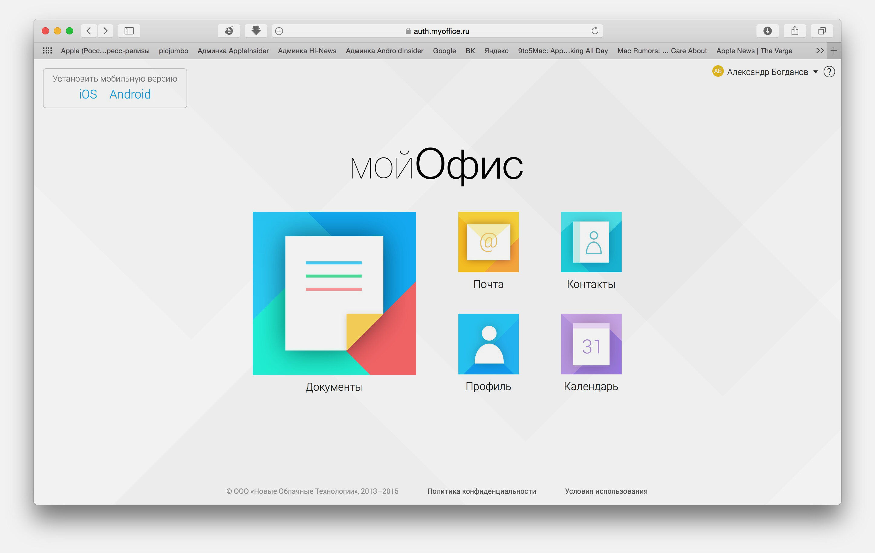Click the browser downloads icon
Image resolution: width=875 pixels, height=553 pixels.
click(x=254, y=31)
